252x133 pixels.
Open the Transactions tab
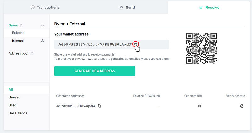[x=45, y=7]
